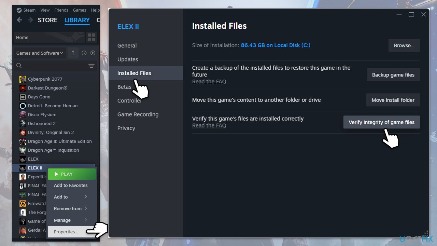
Task: Maximize the ELEX II properties window
Action: coord(411,14)
